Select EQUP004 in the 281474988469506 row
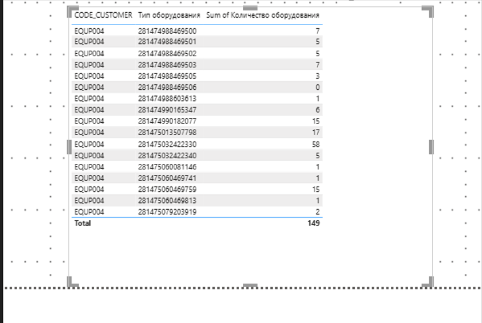The height and width of the screenshot is (323, 482). (x=89, y=88)
